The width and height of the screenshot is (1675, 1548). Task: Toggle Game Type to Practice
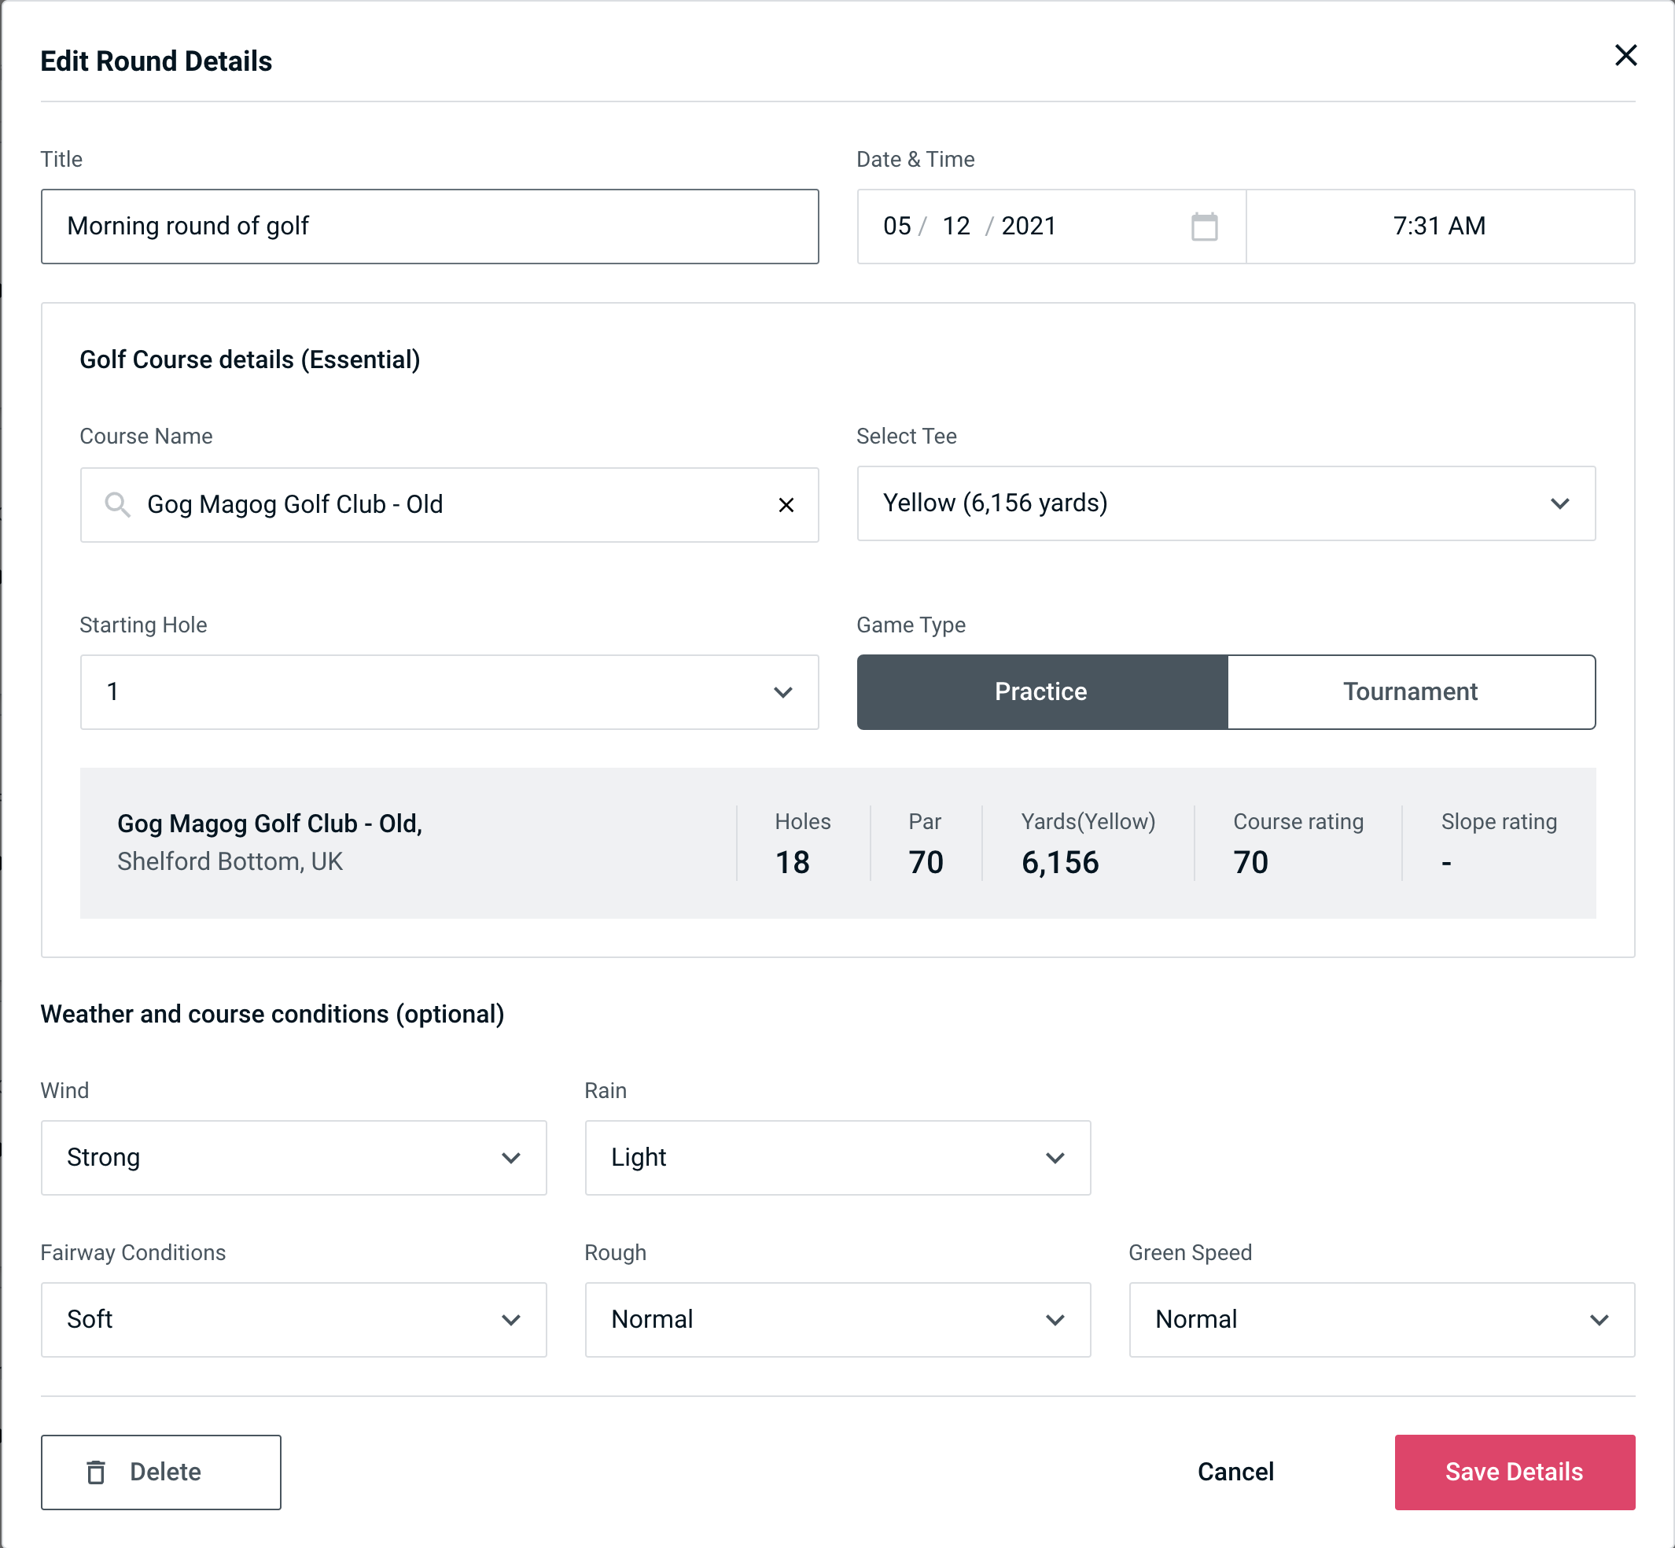tap(1040, 690)
